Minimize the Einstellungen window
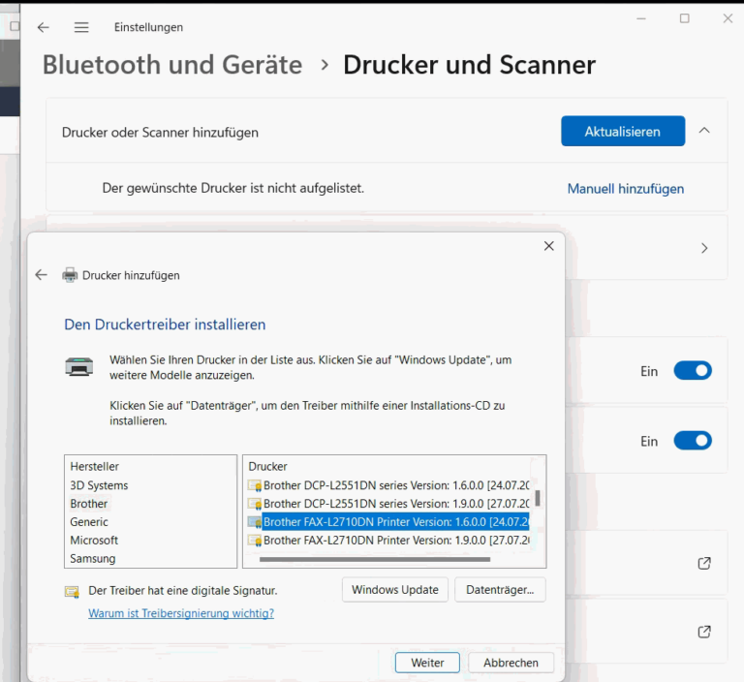 (x=641, y=18)
